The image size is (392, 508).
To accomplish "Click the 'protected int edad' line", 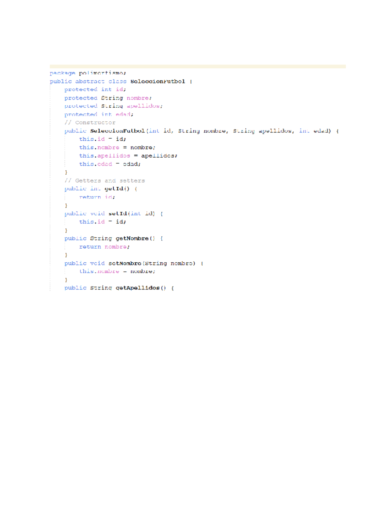I will (x=99, y=114).
